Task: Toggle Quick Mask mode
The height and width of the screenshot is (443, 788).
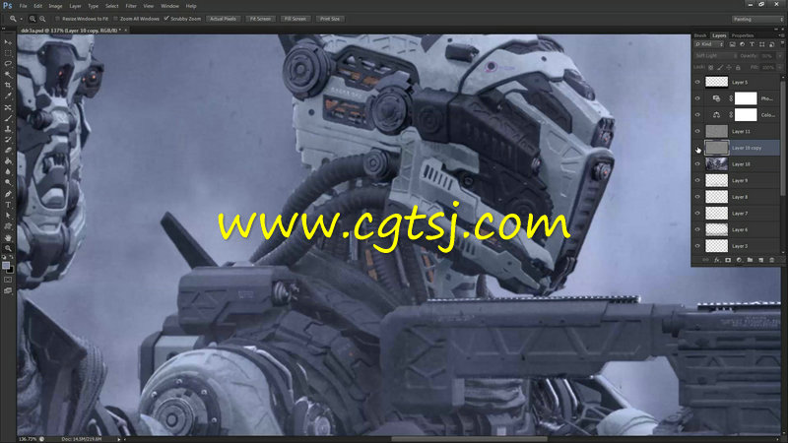Action: (x=8, y=280)
